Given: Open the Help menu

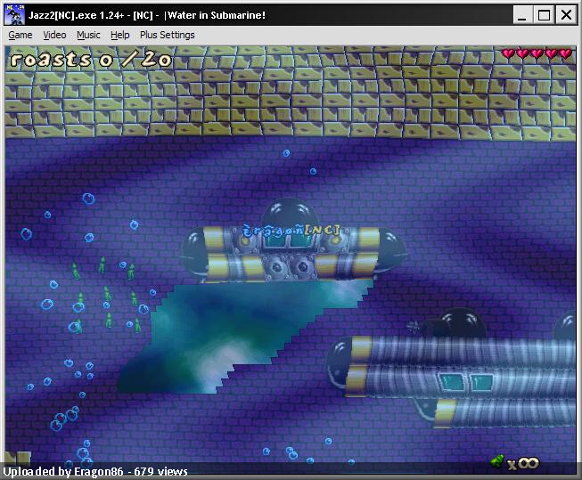Looking at the screenshot, I should point(120,35).
